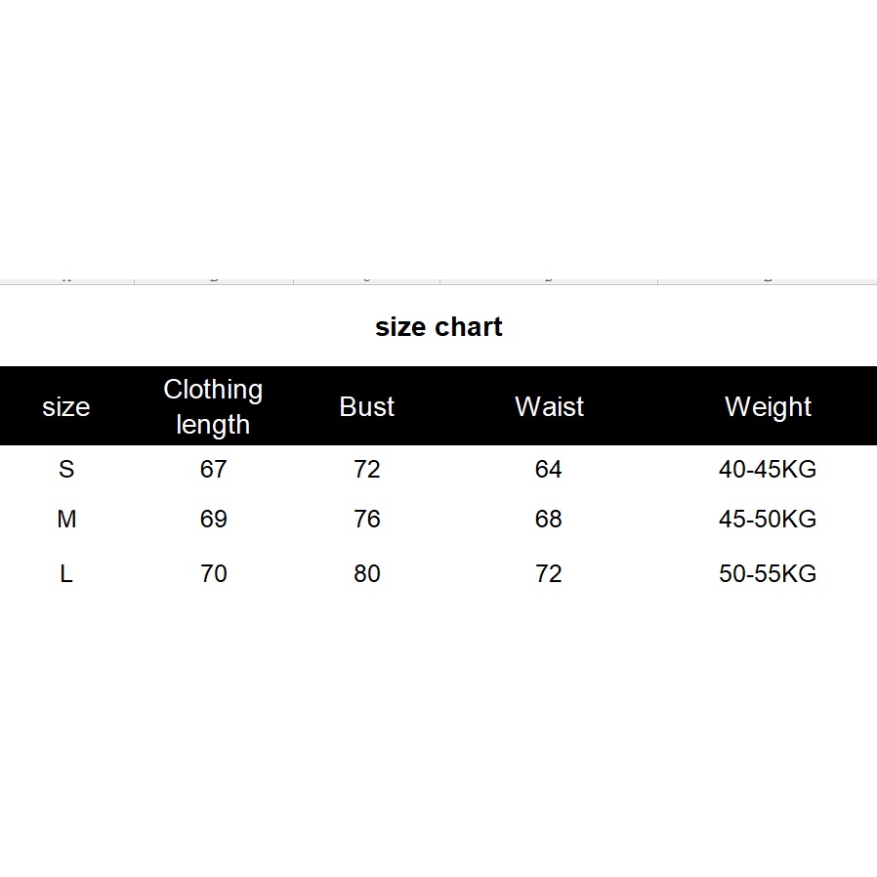Click the bust value for size S
The height and width of the screenshot is (877, 877).
(x=367, y=470)
